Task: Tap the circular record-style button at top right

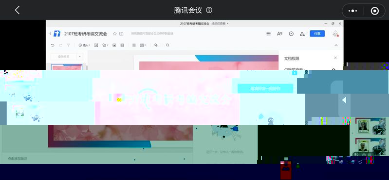Action: click(x=374, y=11)
